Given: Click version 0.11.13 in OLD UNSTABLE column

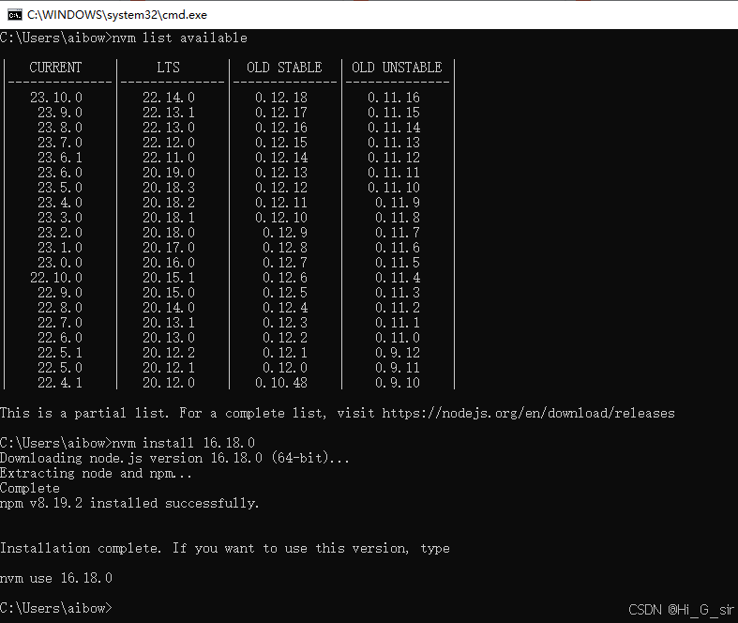Looking at the screenshot, I should coord(394,143).
